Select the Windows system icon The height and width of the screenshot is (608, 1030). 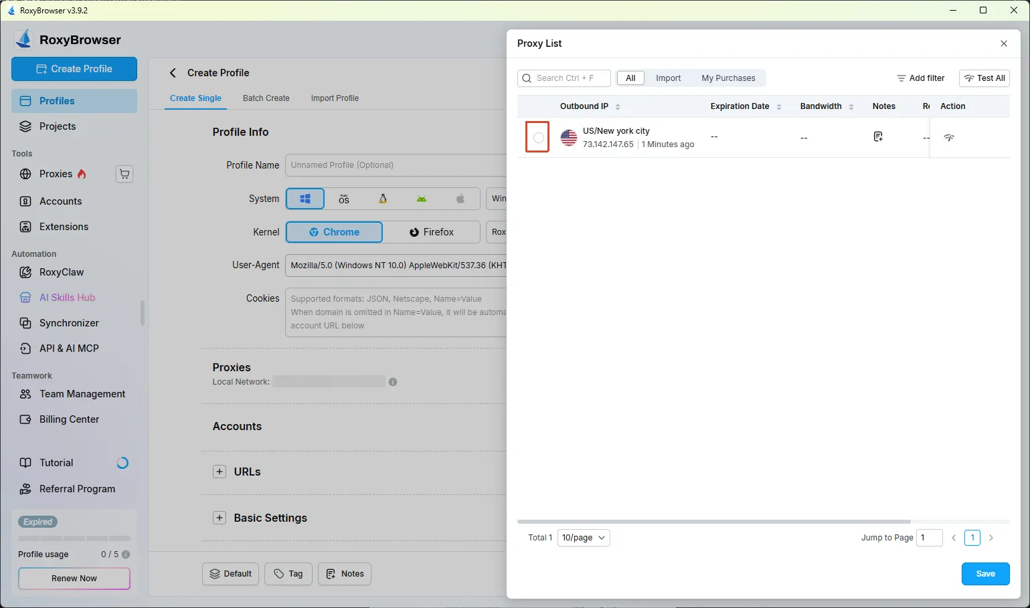point(305,199)
